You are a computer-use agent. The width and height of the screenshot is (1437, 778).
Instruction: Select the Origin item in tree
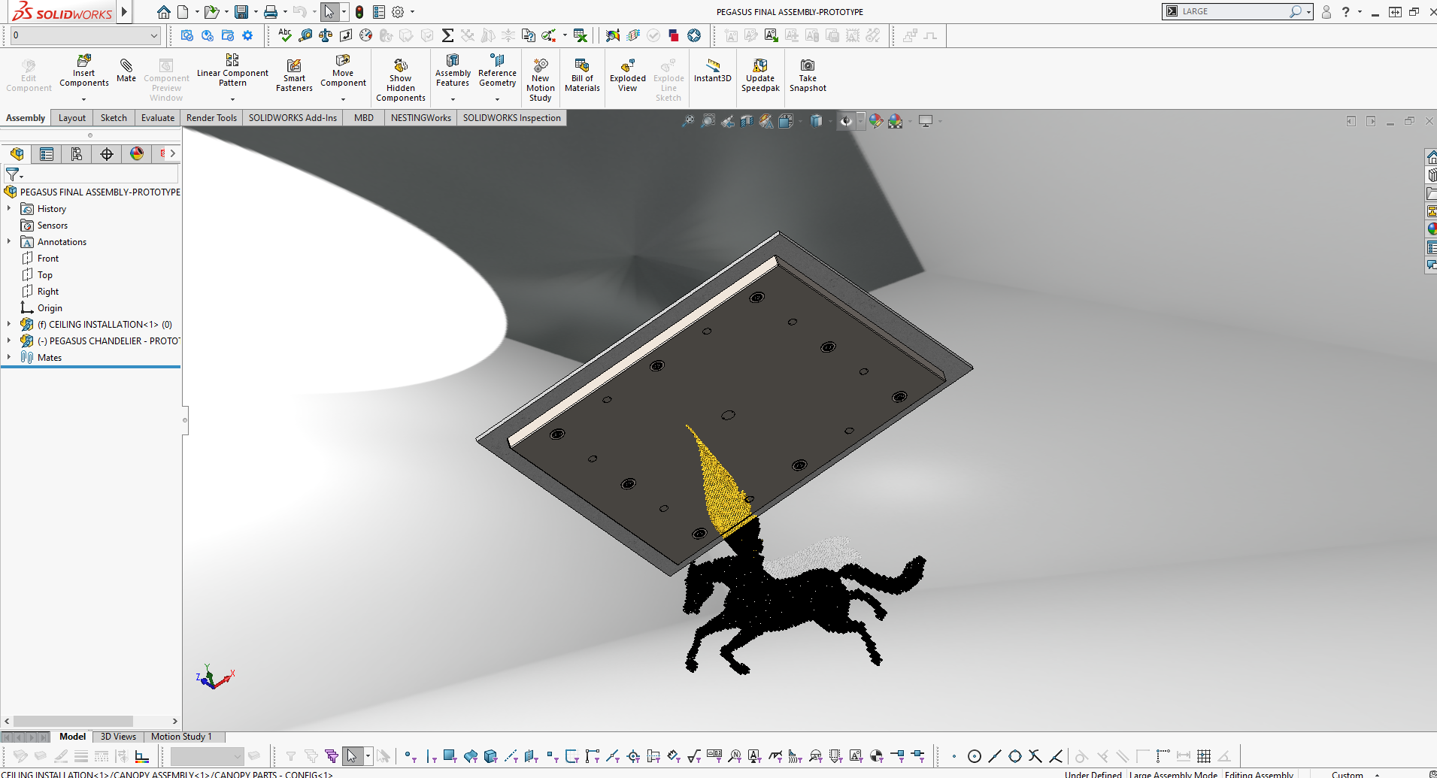coord(50,307)
